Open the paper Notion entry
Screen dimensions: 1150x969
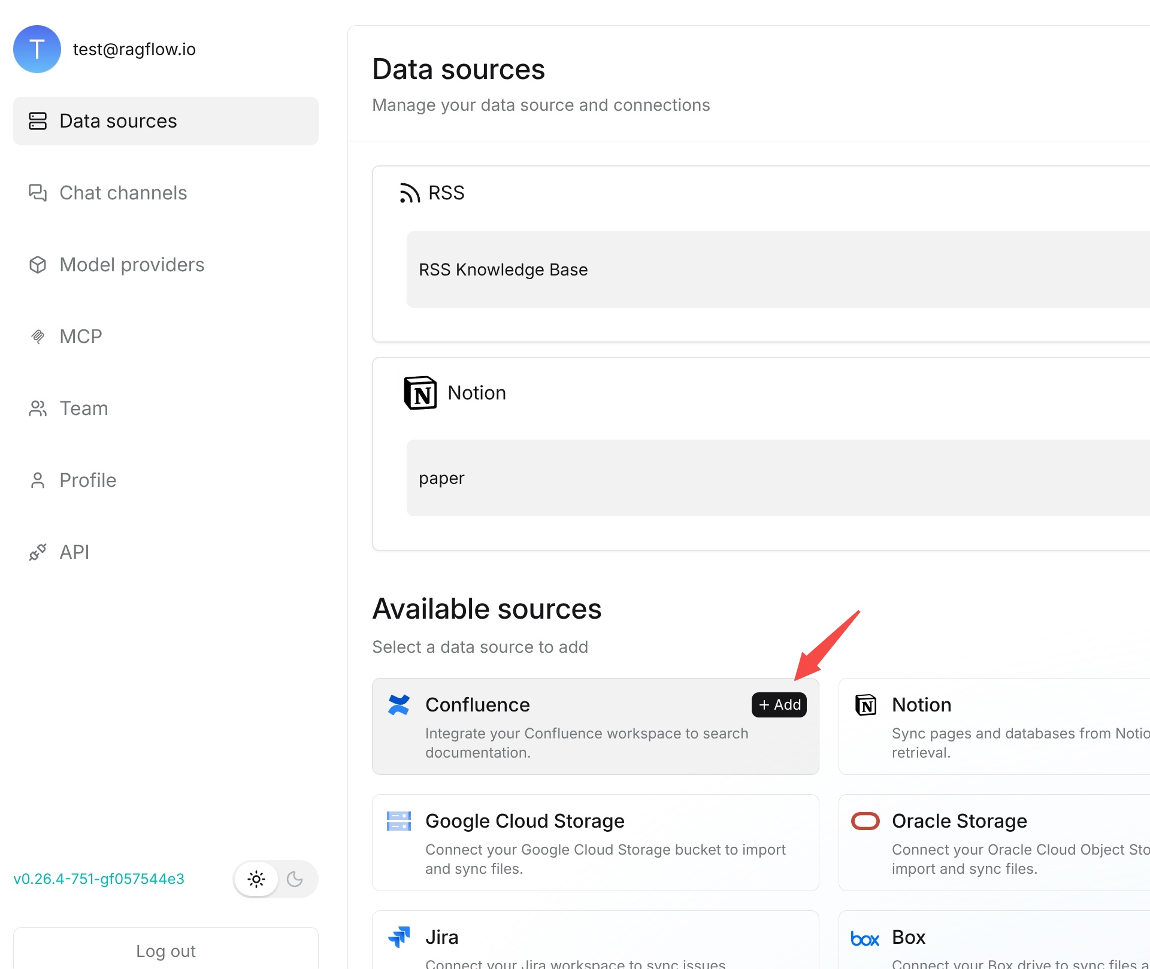point(778,478)
